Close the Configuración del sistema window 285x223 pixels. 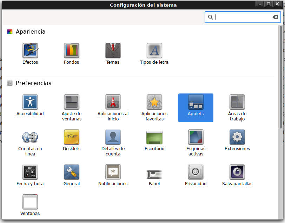[277, 4]
